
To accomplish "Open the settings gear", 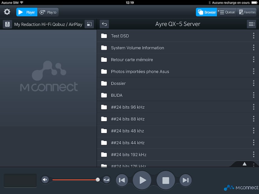I will 7,12.
